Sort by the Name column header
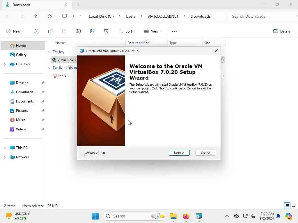 (60, 43)
